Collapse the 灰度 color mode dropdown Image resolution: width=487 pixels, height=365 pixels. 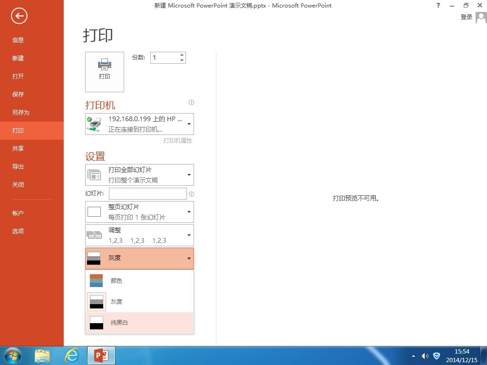tap(139, 258)
